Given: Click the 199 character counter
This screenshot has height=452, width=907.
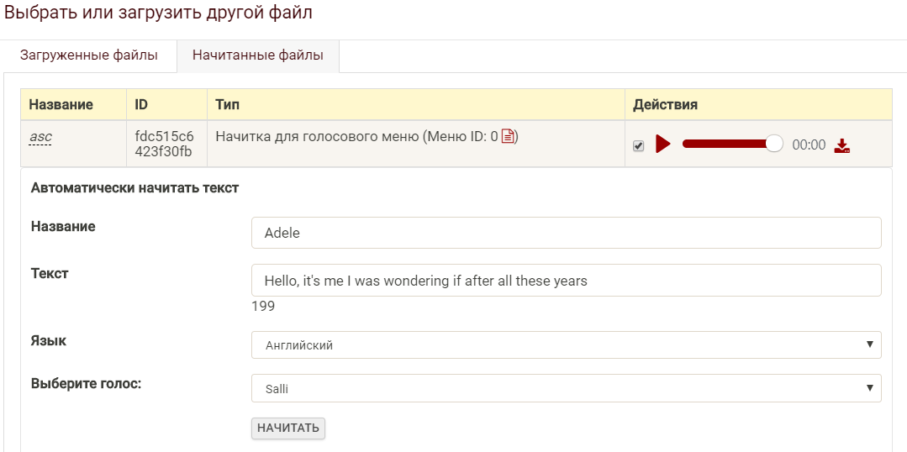Looking at the screenshot, I should 263,306.
